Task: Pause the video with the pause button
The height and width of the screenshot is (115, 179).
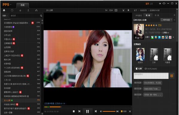Action: click(87, 111)
